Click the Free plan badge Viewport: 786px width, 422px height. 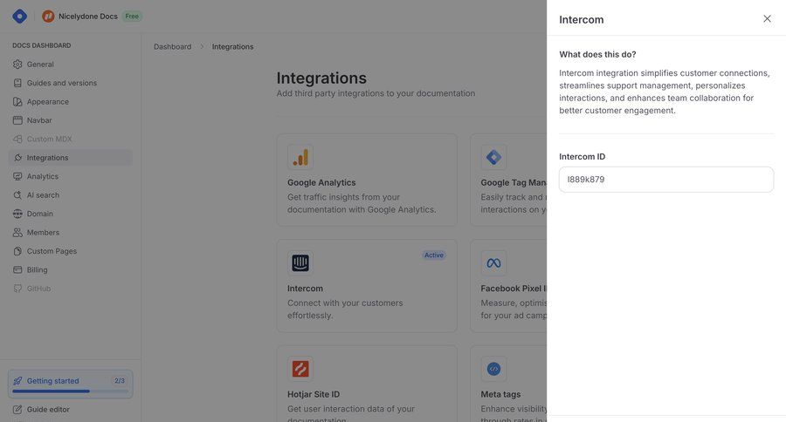click(132, 16)
